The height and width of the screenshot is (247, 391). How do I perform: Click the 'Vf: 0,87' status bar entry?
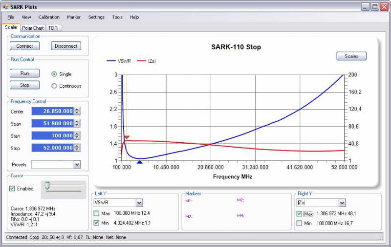point(75,237)
